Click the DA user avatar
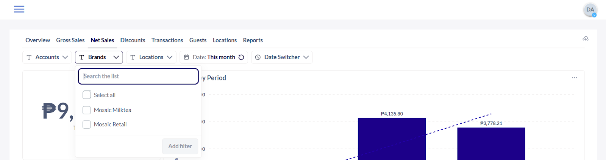 tap(590, 10)
